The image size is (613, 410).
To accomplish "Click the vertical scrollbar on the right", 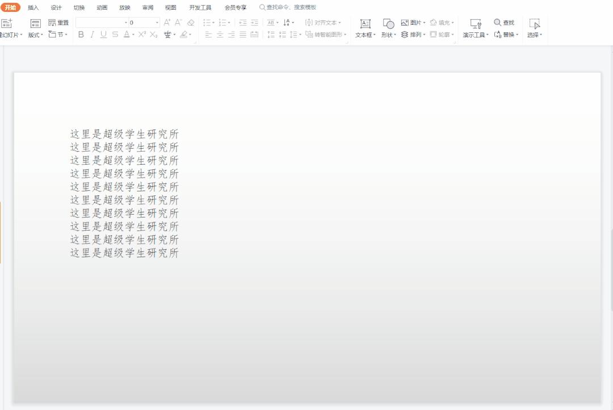I will 611,270.
